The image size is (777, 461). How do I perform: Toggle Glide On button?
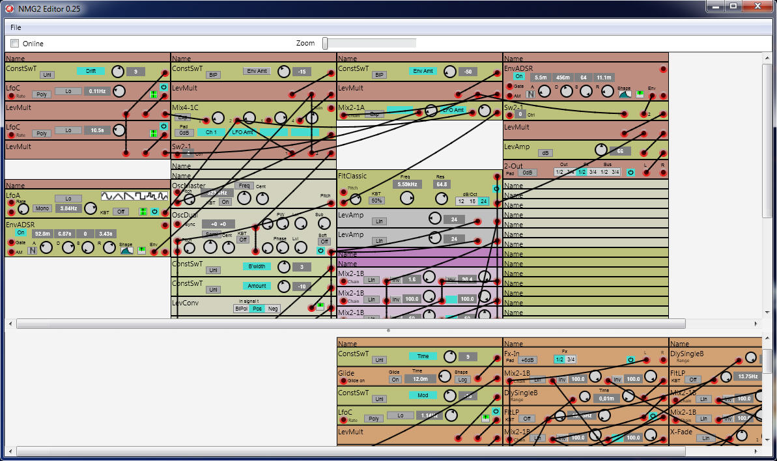(x=395, y=379)
